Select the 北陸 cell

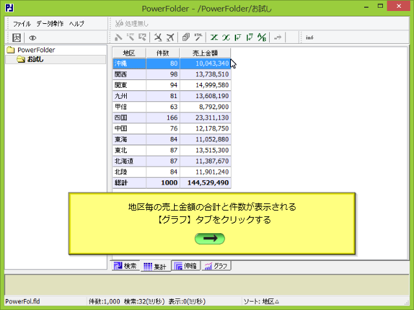[129, 172]
